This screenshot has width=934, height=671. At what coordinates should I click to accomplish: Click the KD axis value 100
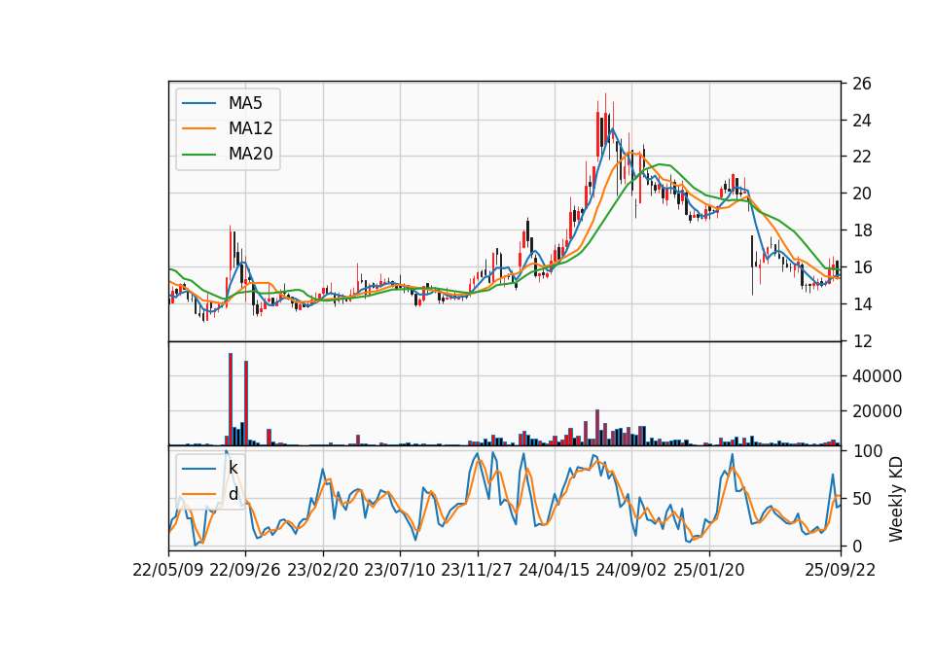[x=867, y=451]
